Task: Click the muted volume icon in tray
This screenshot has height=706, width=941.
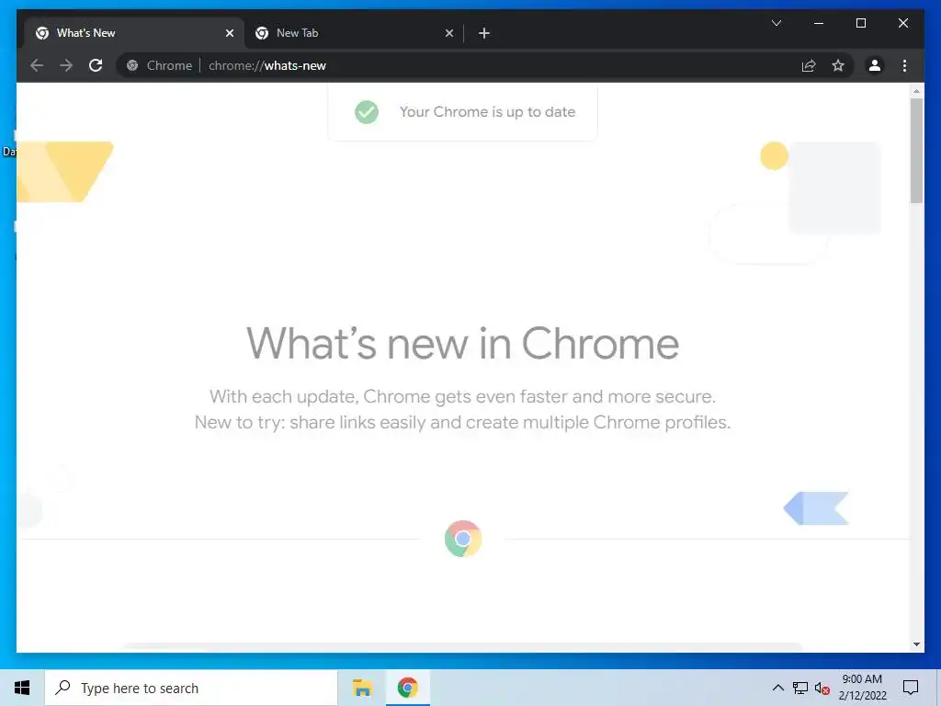Action: click(x=822, y=689)
